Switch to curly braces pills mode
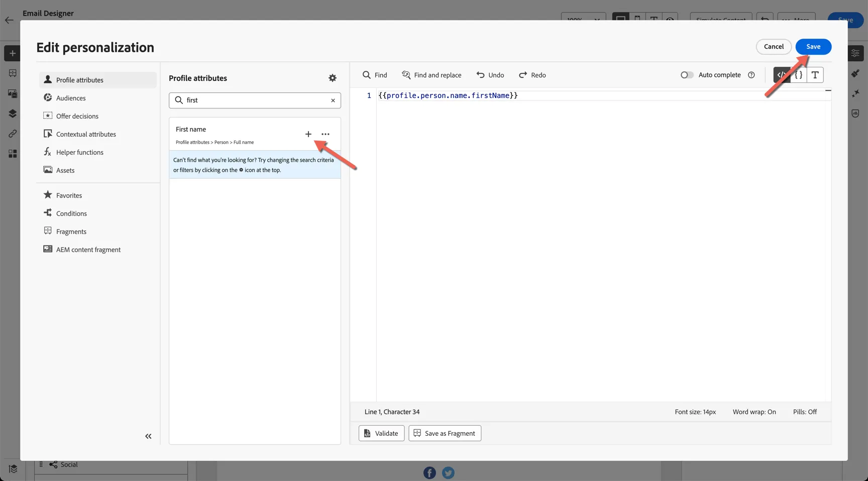868x481 pixels. tap(799, 75)
